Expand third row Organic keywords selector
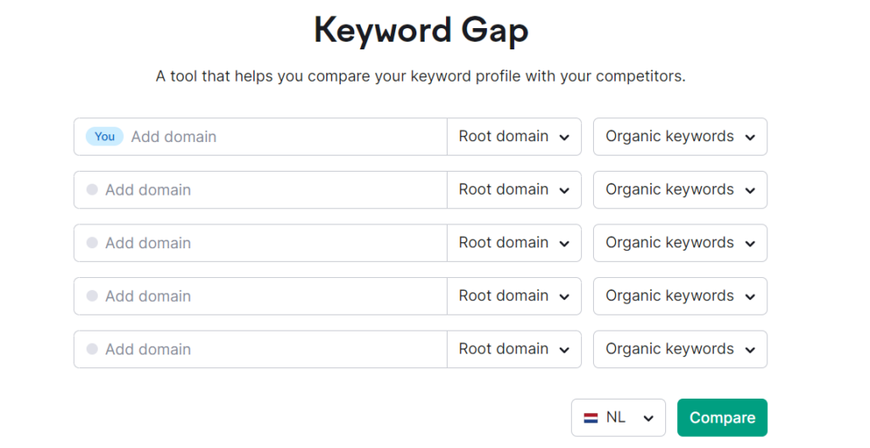This screenshot has width=870, height=448. coord(680,243)
